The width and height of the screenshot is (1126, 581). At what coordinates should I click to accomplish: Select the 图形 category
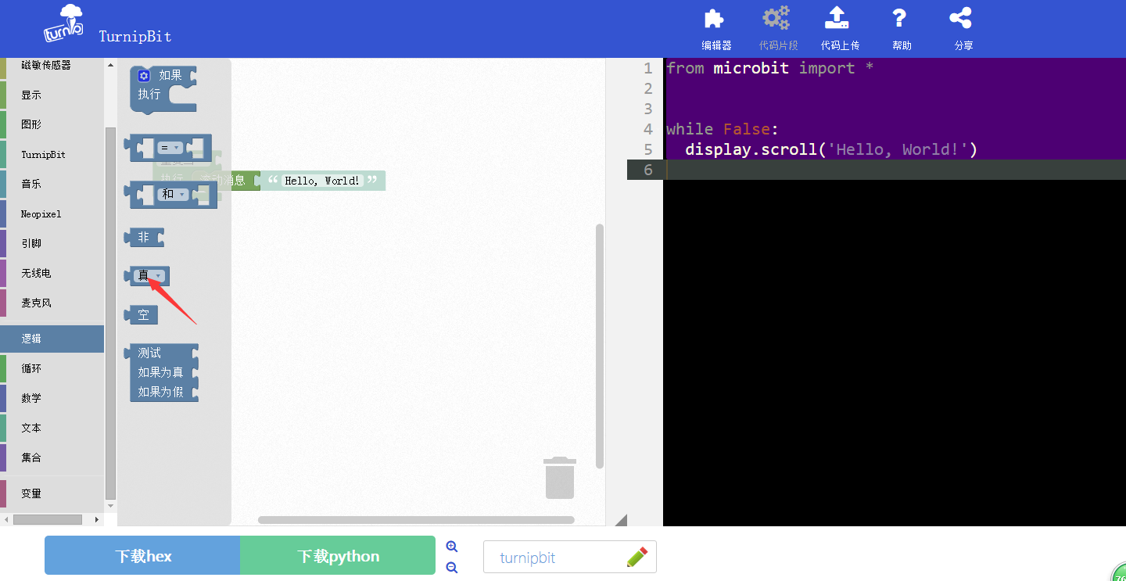52,124
